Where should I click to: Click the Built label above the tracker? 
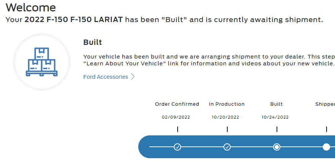[x=277, y=104]
